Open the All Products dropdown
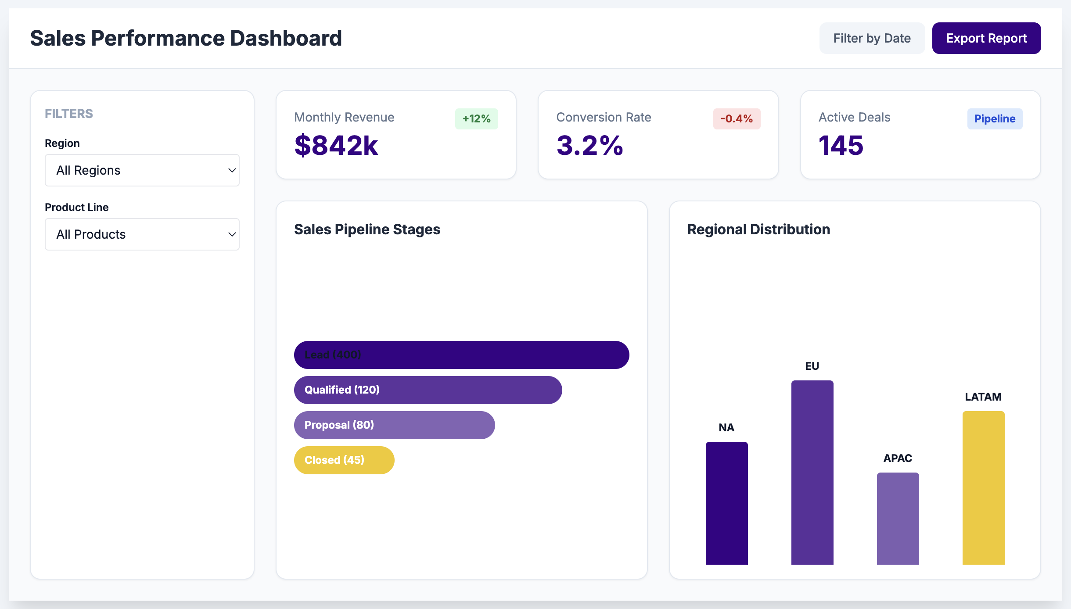The height and width of the screenshot is (609, 1071). (142, 234)
